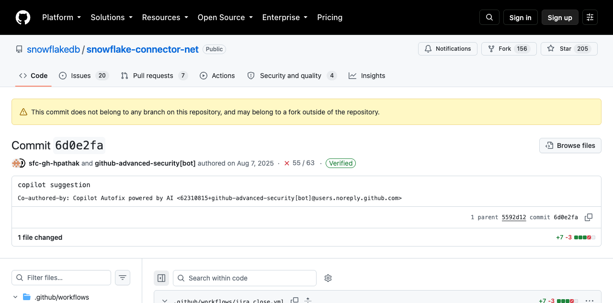Click the Browse files button
This screenshot has height=303, width=613.
pos(570,146)
